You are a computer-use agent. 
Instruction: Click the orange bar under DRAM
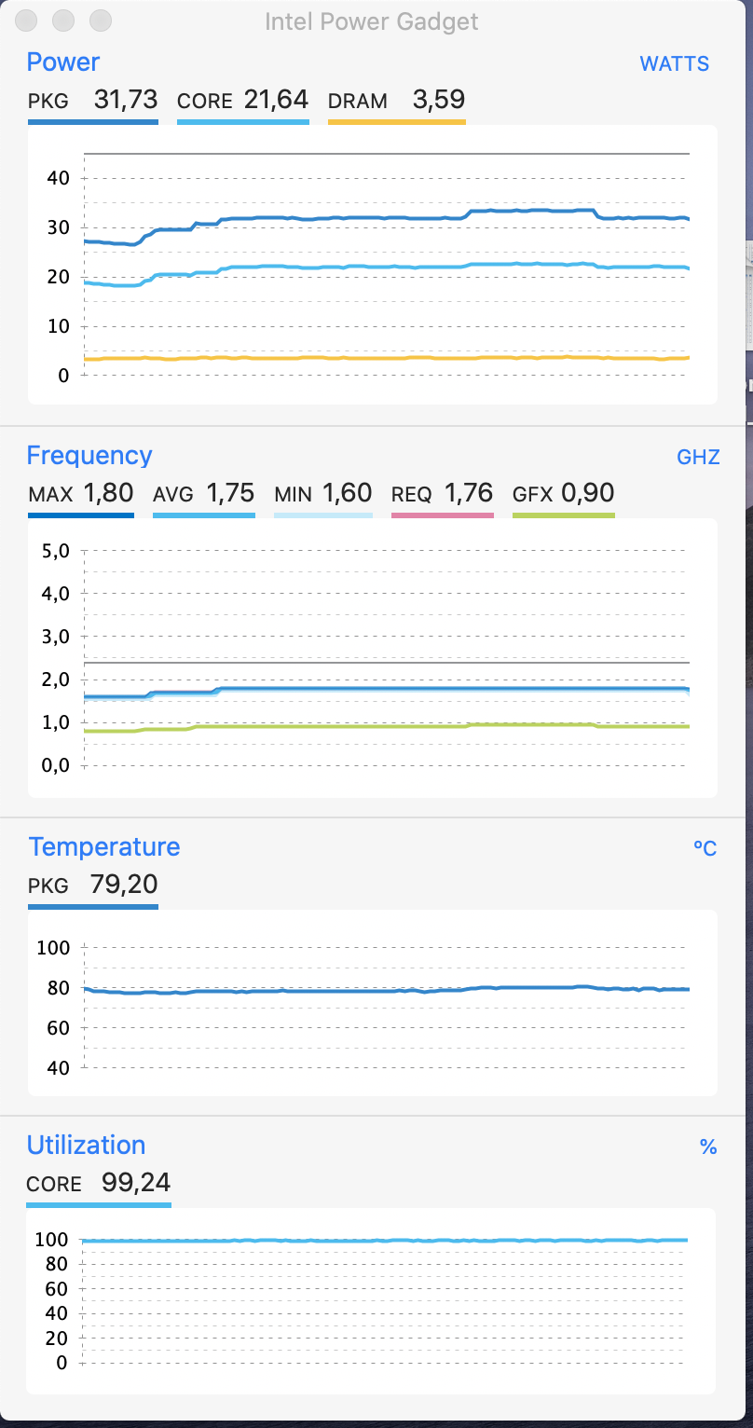(x=396, y=121)
